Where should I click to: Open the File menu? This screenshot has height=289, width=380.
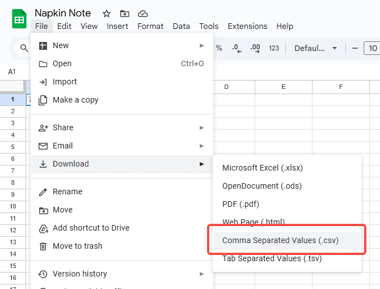click(41, 26)
